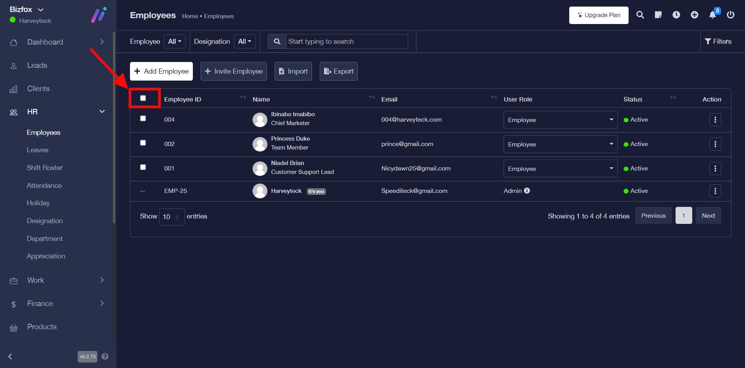This screenshot has height=368, width=745.
Task: Select the checkbox for Niadel Brian
Action: pos(143,167)
